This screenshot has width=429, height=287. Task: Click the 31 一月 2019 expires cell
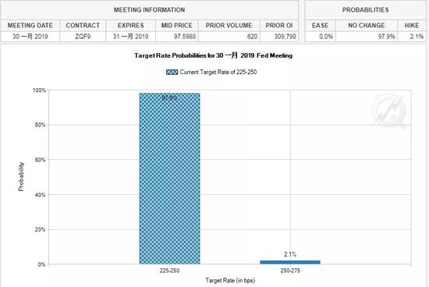(130, 37)
